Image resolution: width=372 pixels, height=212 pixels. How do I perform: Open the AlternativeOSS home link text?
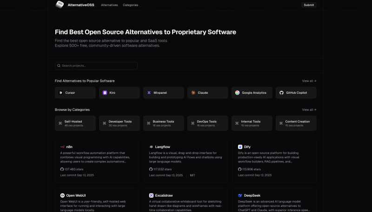pos(81,5)
